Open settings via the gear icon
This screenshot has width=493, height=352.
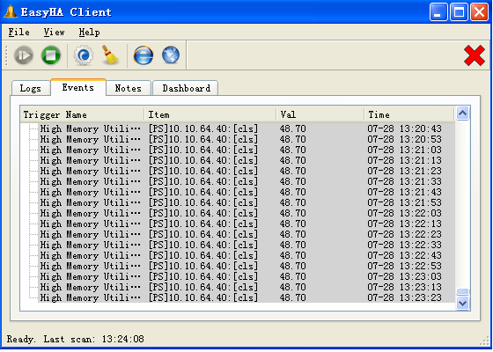coord(84,55)
